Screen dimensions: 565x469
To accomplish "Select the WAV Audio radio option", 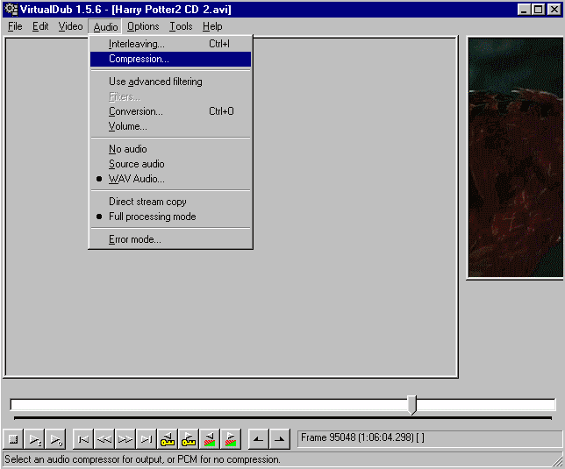I will click(136, 179).
